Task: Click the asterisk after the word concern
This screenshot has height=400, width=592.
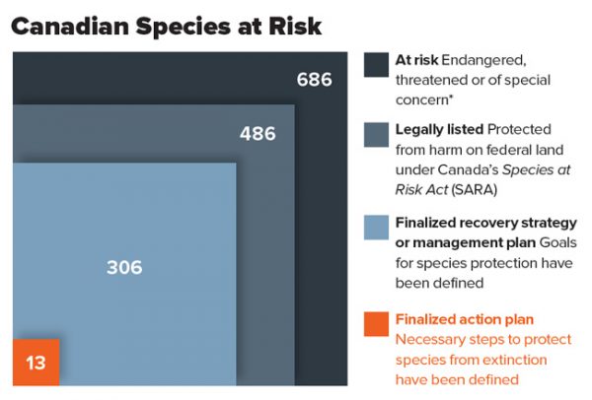Action: (451, 98)
